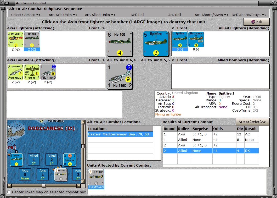
Task: Select the small He 115C bomber counter
Action: (x=48, y=72)
